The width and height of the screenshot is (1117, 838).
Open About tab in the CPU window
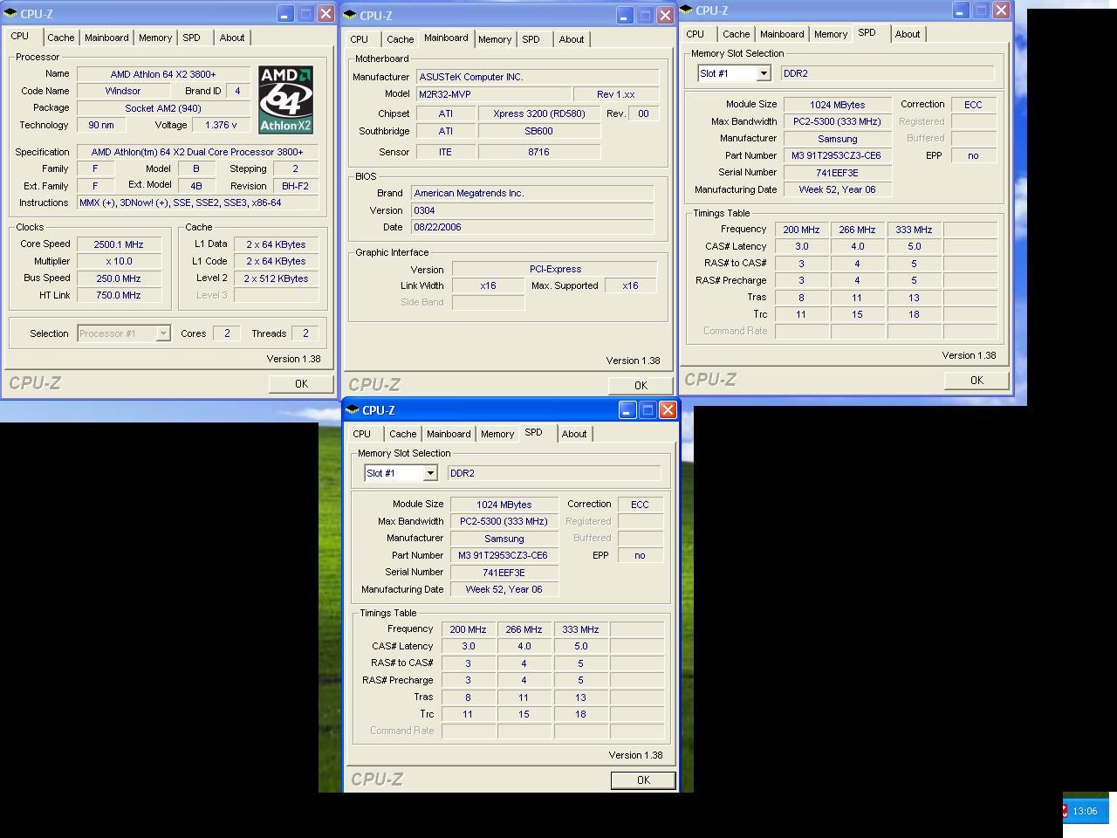point(232,38)
